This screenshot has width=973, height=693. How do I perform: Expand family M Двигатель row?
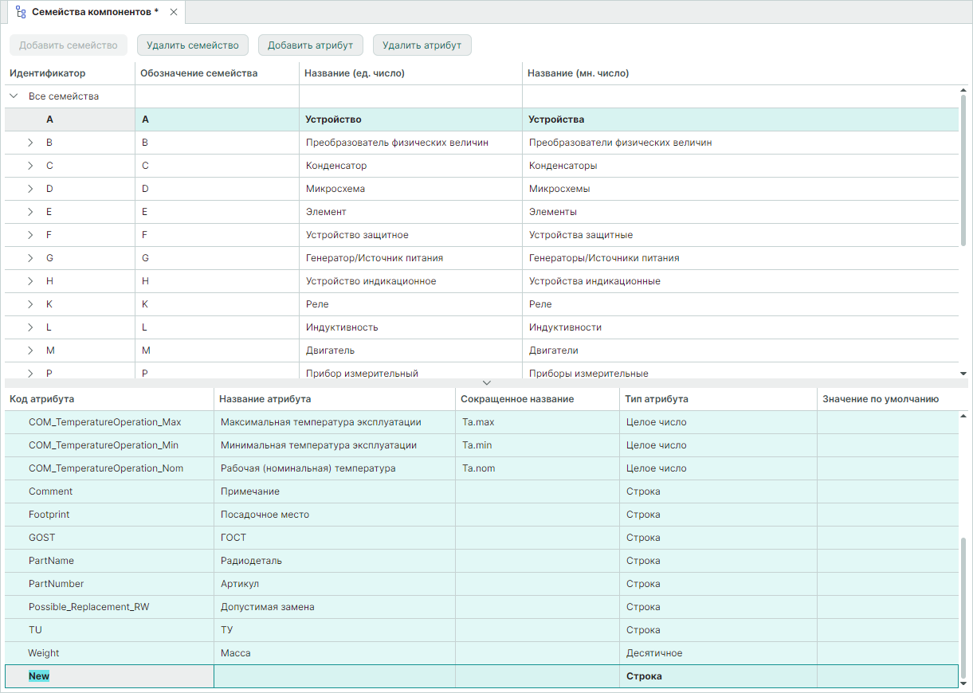click(x=30, y=350)
